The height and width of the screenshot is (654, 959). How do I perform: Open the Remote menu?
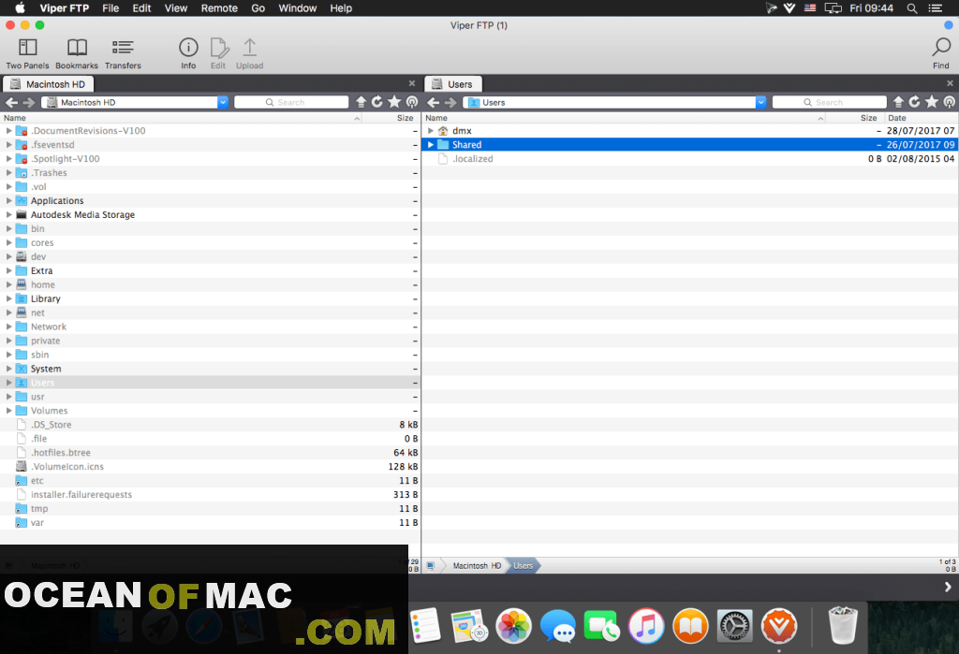(219, 7)
